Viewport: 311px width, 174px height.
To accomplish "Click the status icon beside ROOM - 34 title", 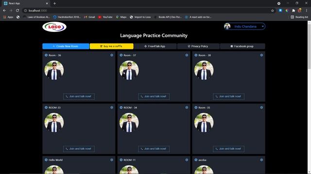I will pyautogui.click(x=121, y=107).
